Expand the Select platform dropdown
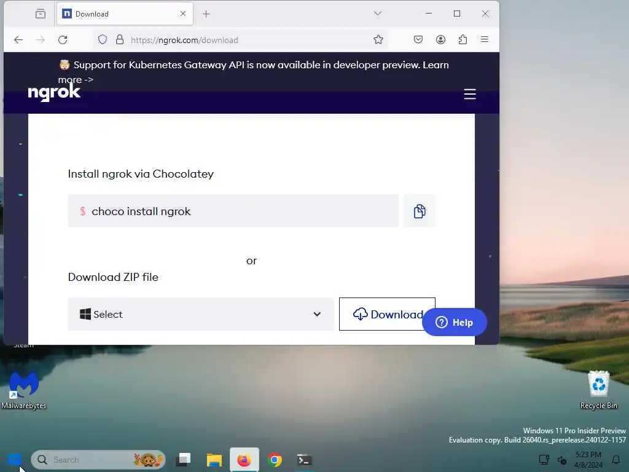 pos(201,314)
